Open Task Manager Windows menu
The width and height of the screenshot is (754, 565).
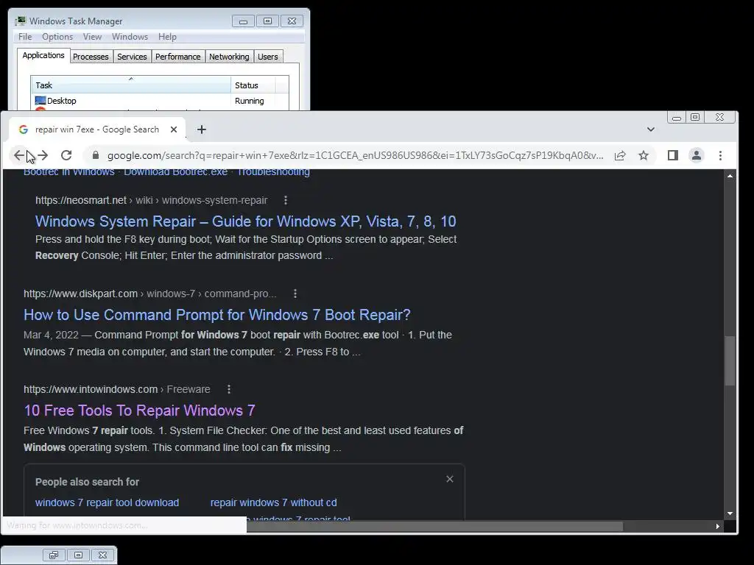point(130,37)
